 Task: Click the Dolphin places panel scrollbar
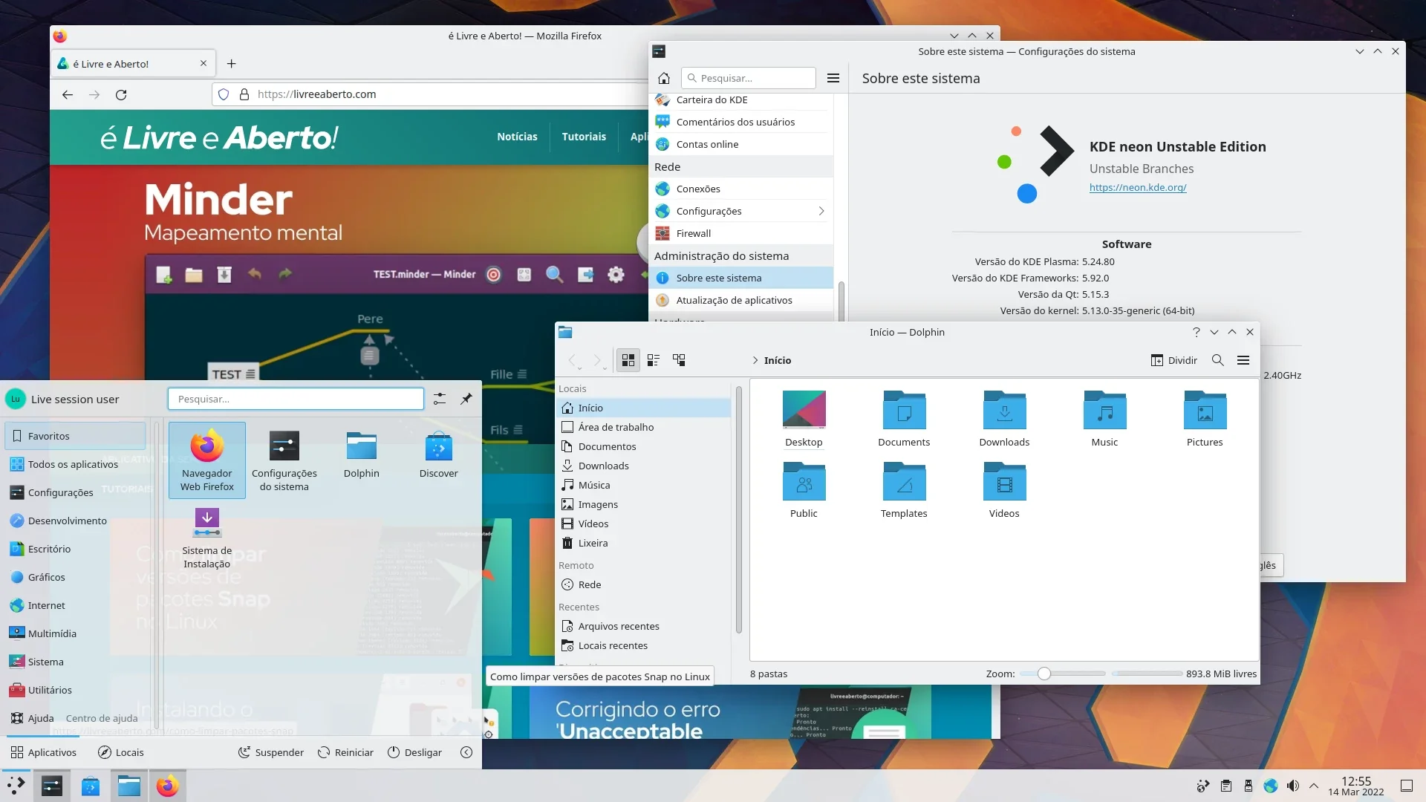tap(738, 509)
